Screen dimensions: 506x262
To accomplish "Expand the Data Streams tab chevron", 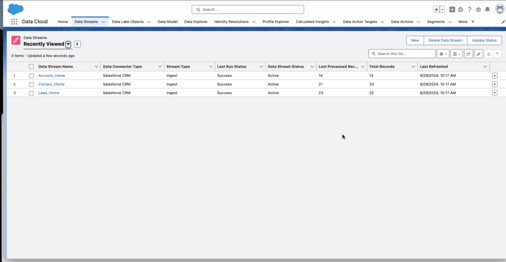I will pos(103,22).
